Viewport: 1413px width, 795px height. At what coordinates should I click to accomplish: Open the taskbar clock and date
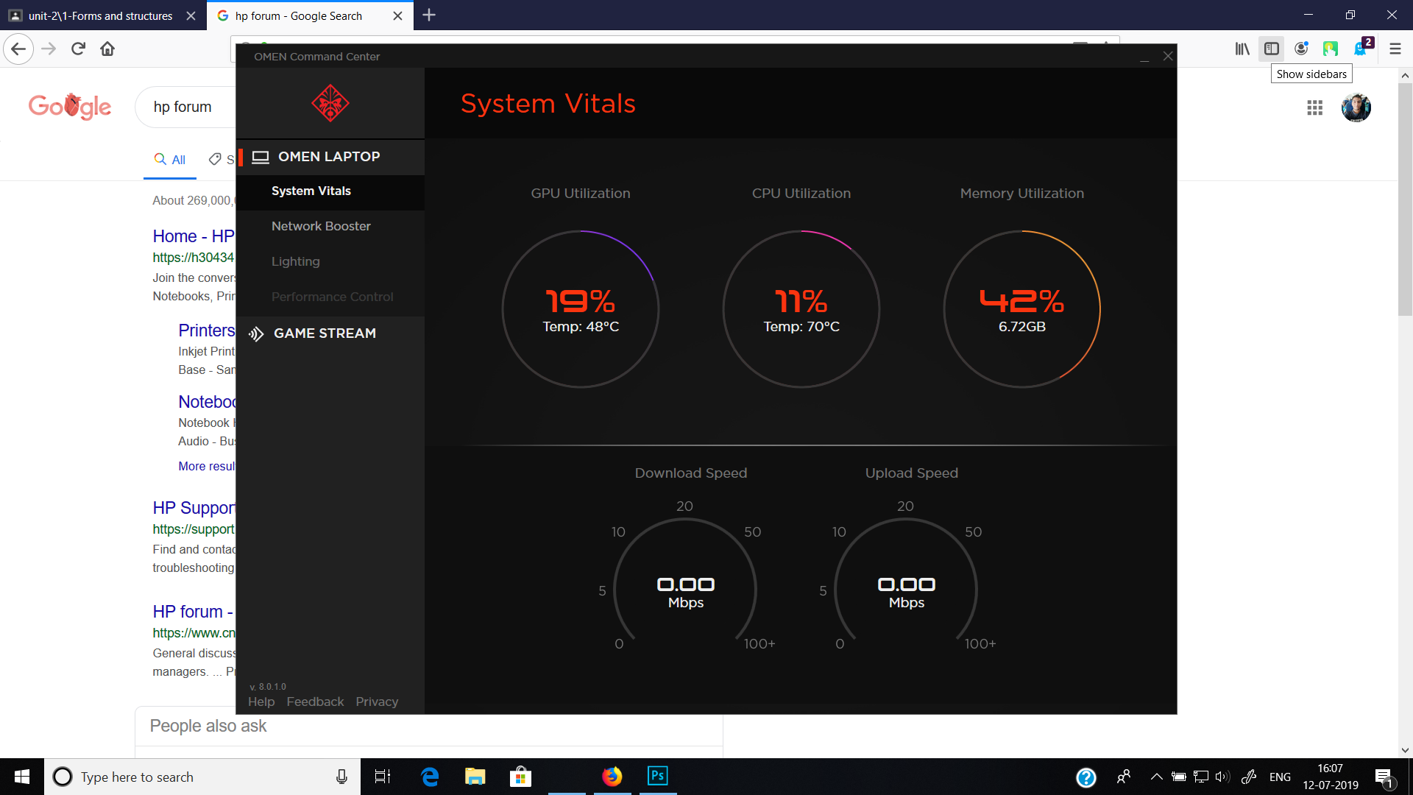[1331, 777]
